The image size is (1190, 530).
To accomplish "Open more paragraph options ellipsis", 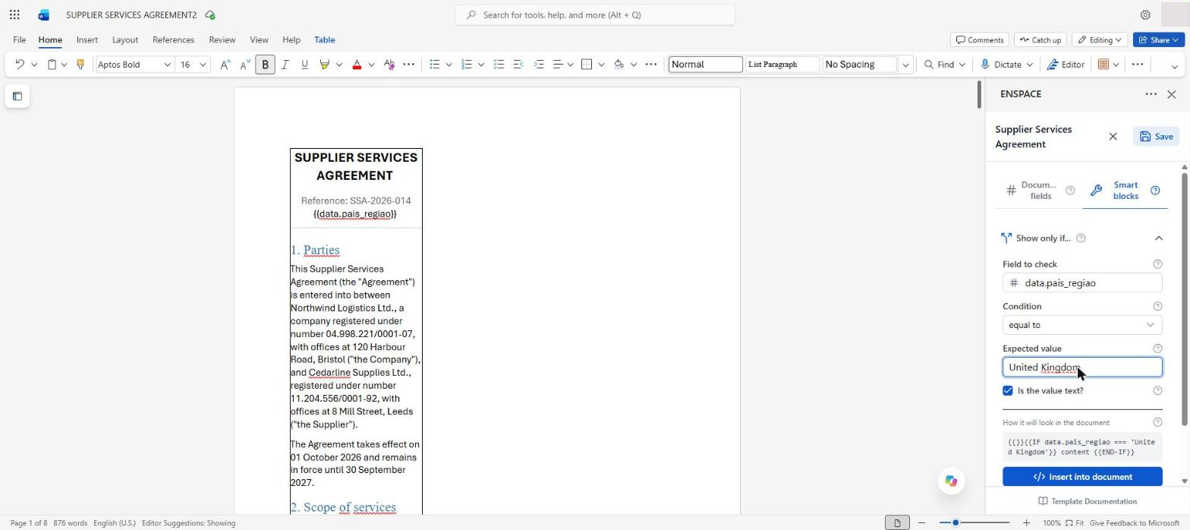I will click(x=650, y=65).
